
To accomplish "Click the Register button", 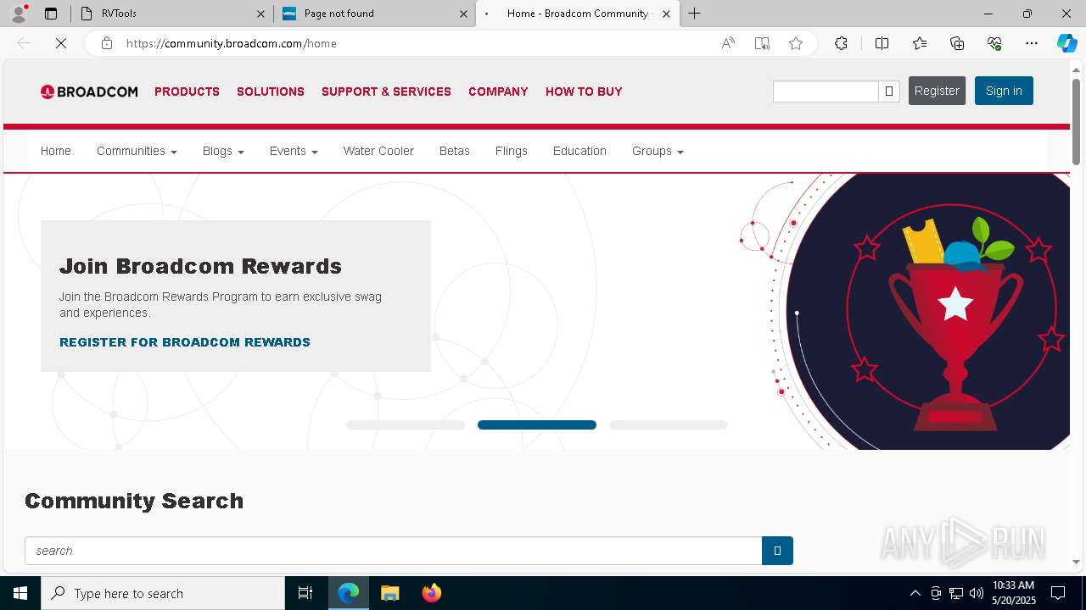I will click(937, 91).
